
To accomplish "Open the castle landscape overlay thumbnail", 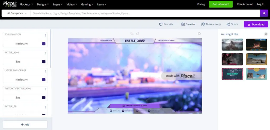I will (x=232, y=45).
